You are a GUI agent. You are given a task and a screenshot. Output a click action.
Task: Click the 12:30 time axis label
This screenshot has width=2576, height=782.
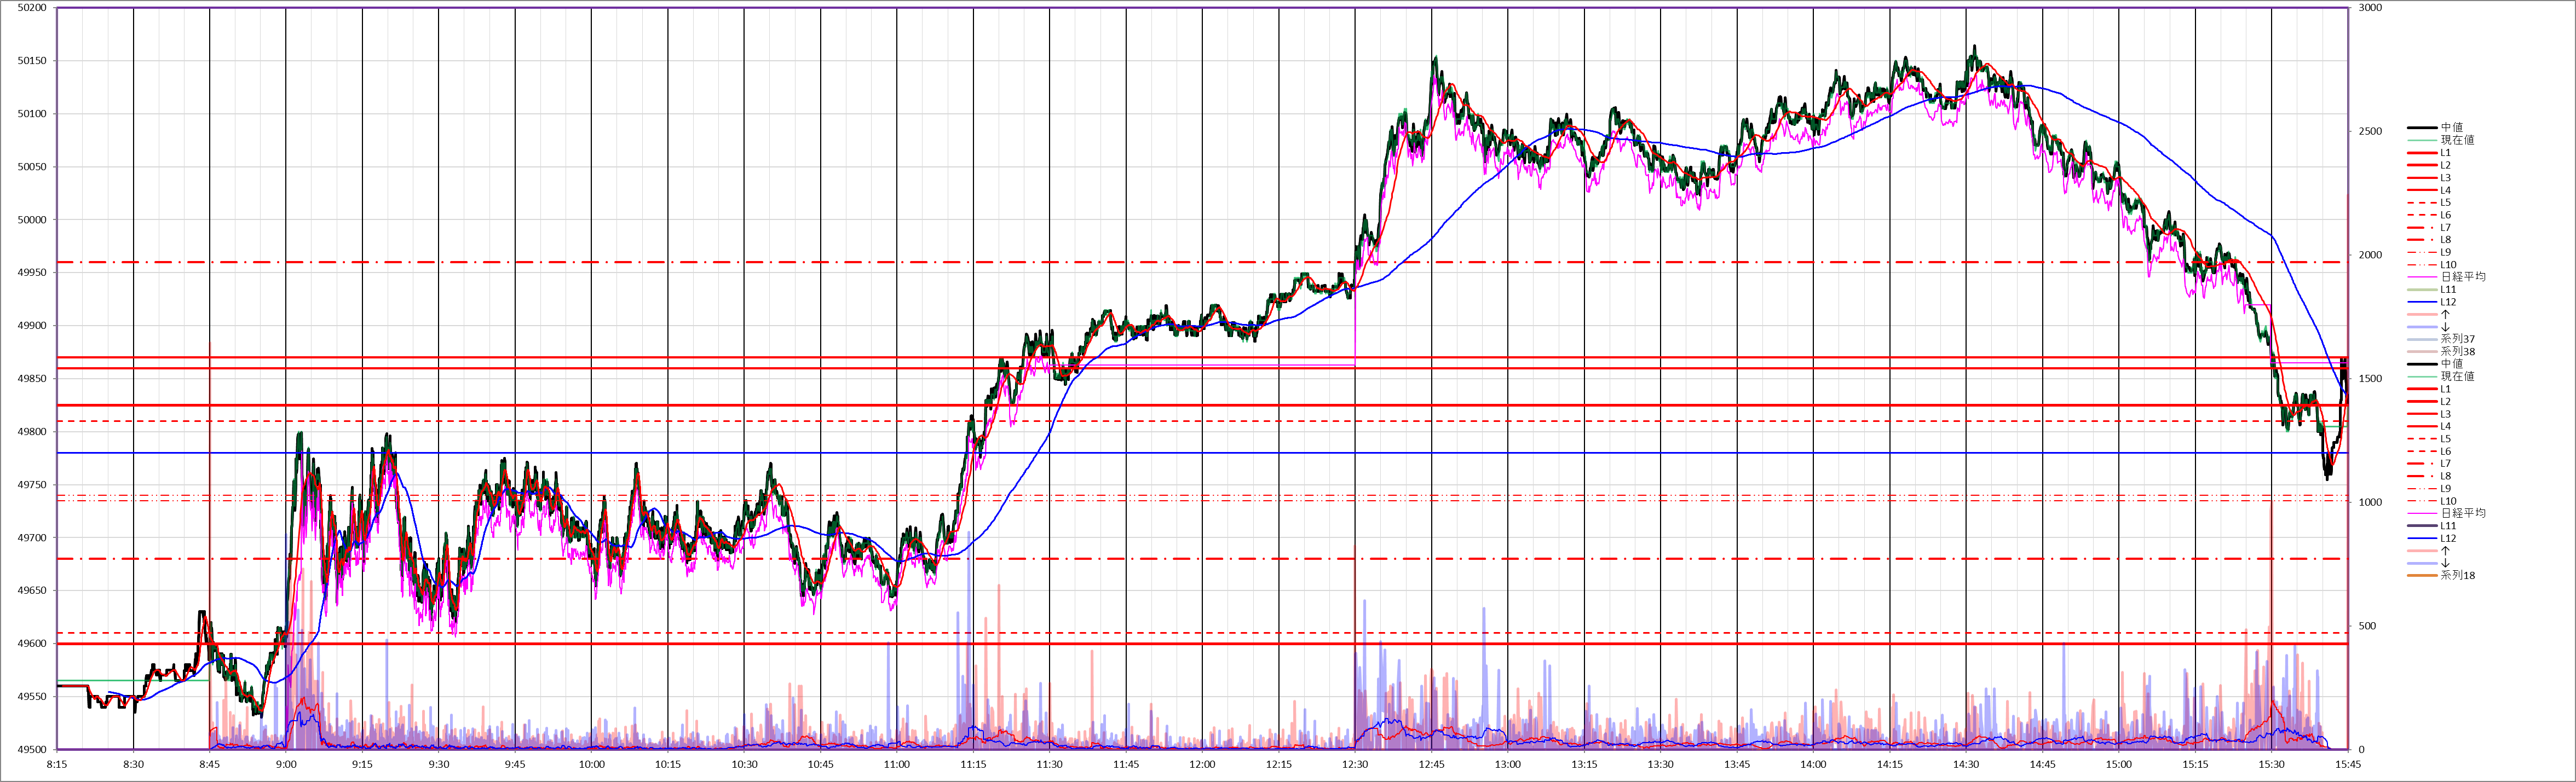coord(1355,764)
